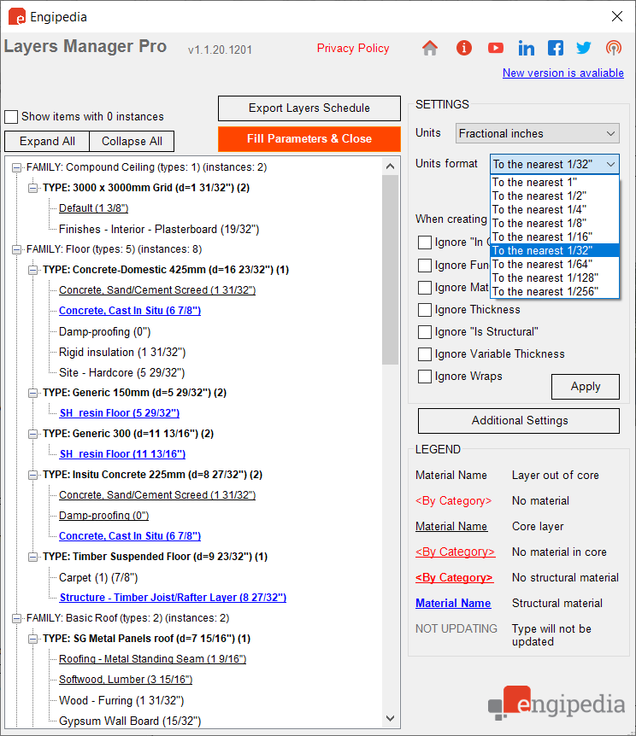The height and width of the screenshot is (736, 636).
Task: Collapse TYPE: Concrete-Domestic 425mm
Action: [x=32, y=270]
